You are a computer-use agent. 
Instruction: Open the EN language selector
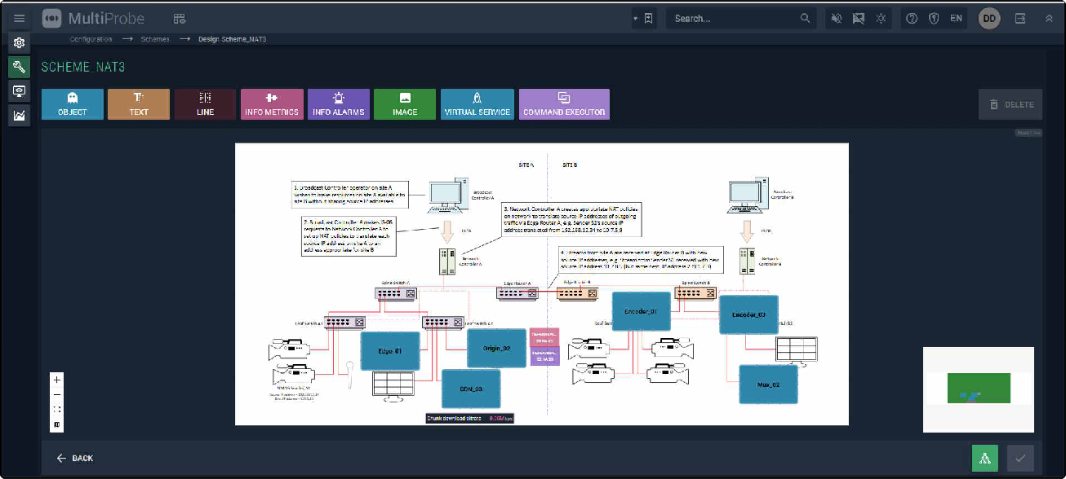pyautogui.click(x=956, y=18)
